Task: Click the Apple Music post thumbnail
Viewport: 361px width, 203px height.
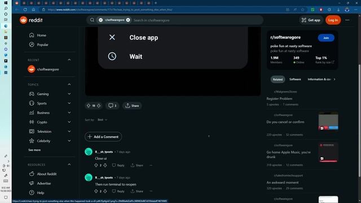Action: (328, 152)
